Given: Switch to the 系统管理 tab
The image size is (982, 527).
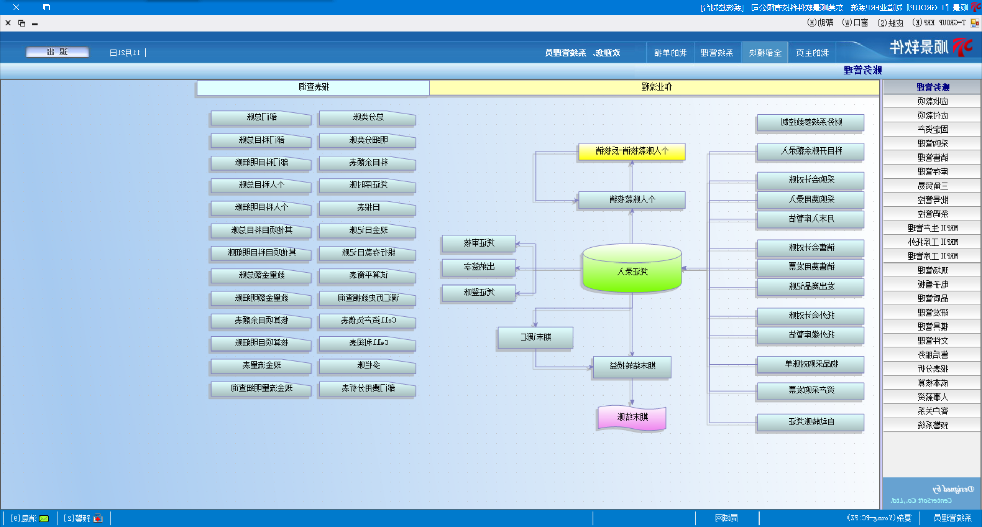Looking at the screenshot, I should click(717, 53).
